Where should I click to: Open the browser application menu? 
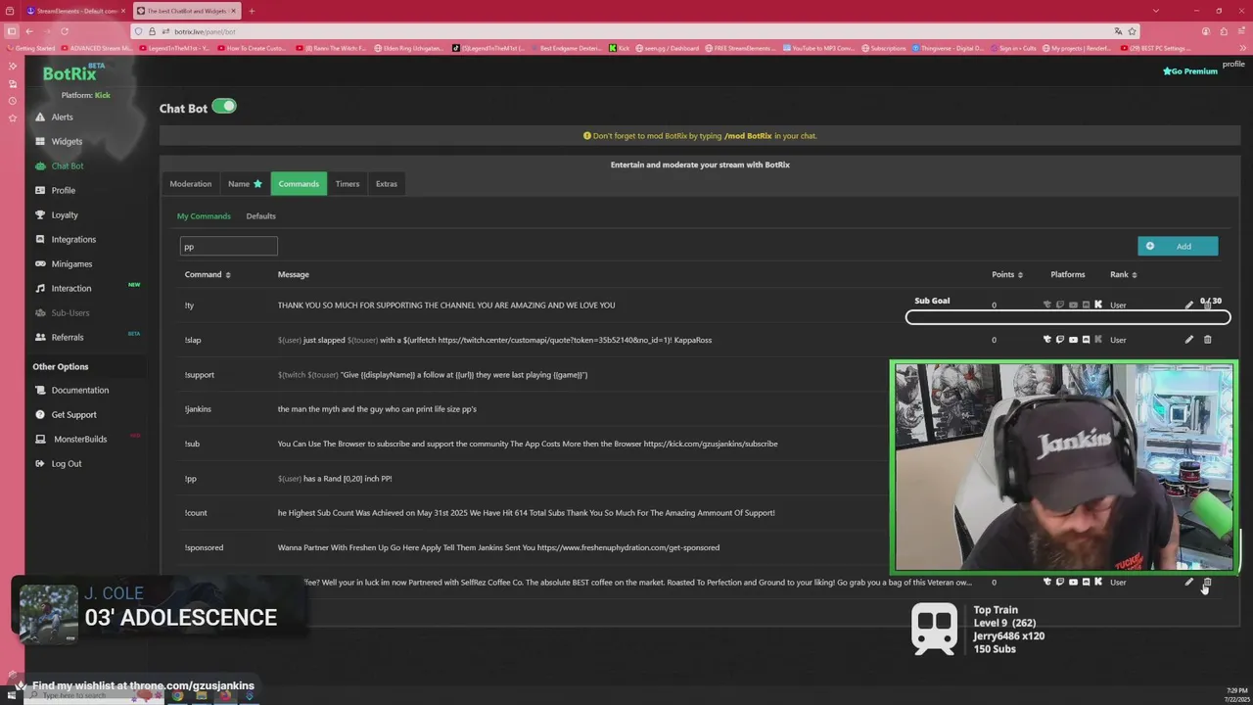pyautogui.click(x=1240, y=31)
